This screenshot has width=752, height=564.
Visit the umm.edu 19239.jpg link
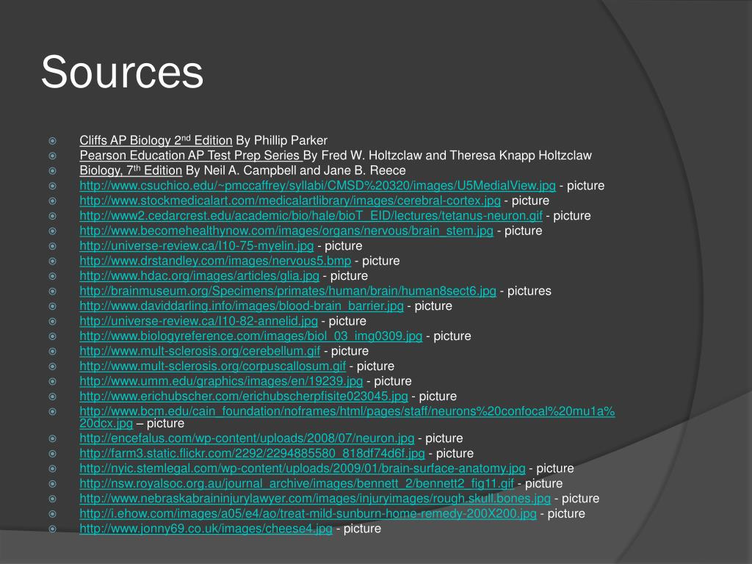[221, 381]
